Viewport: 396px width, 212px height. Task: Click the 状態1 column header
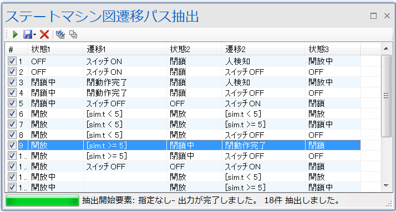[55, 49]
